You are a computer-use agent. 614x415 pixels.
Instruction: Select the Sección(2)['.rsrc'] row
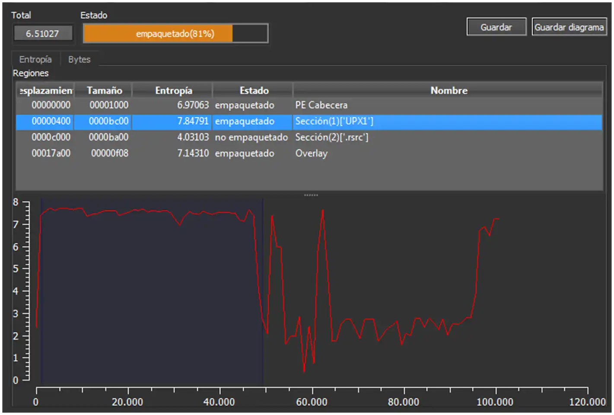coord(309,137)
